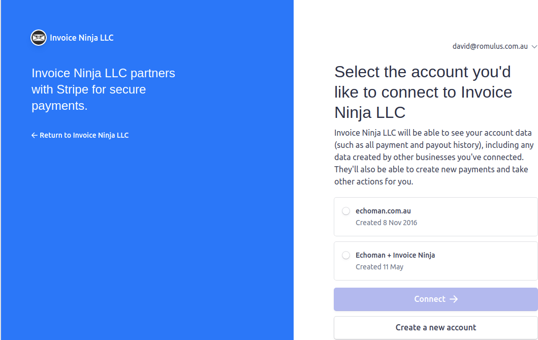Click the Created 11 May date text
The height and width of the screenshot is (340, 538).
[x=379, y=267]
